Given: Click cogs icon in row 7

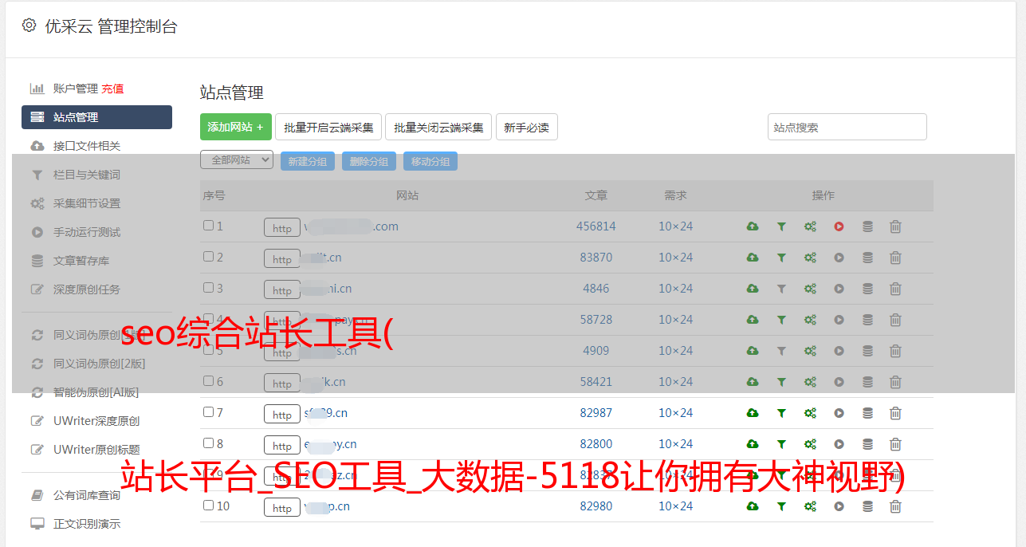Looking at the screenshot, I should [810, 413].
